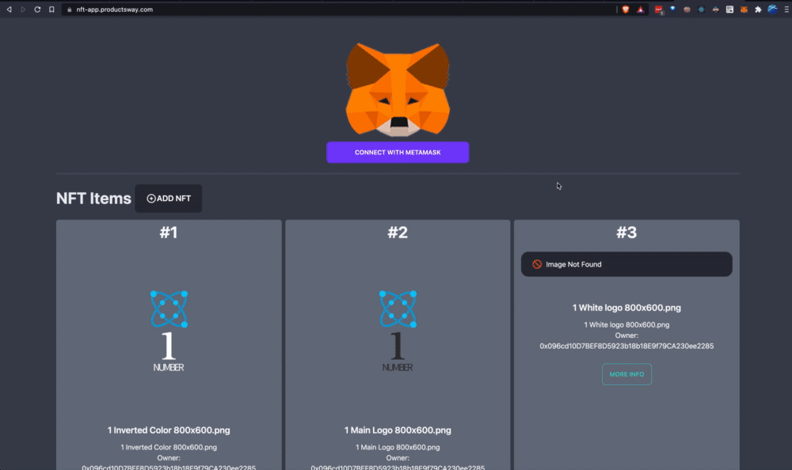The image size is (792, 470).
Task: Click the red prohibited icon in alert
Action: [537, 264]
